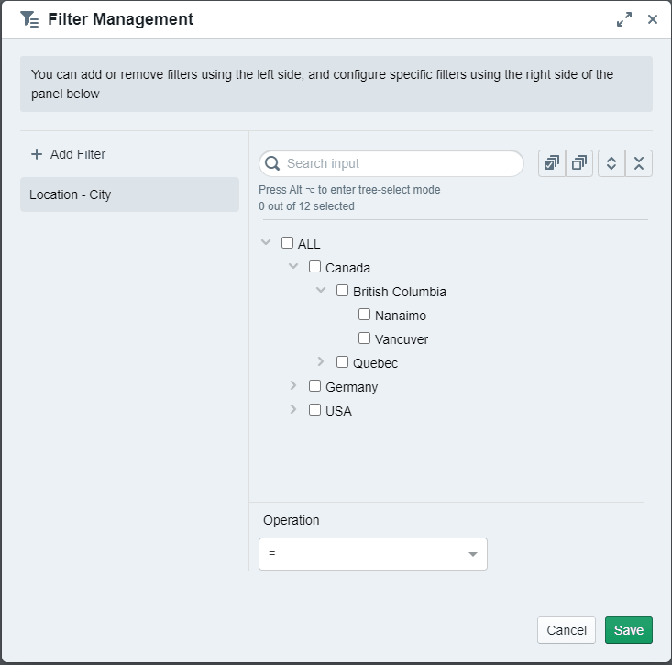Close the Filter Management dialog
672x665 pixels.
point(653,19)
